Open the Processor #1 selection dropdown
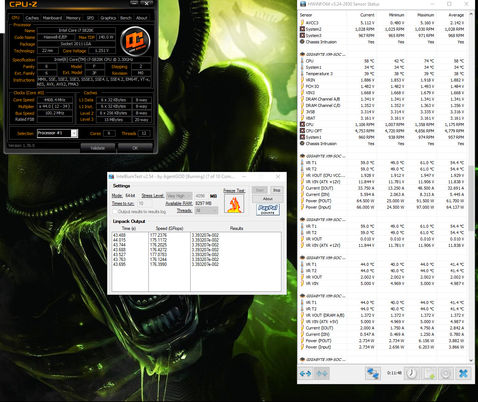The width and height of the screenshot is (478, 402). [x=74, y=134]
